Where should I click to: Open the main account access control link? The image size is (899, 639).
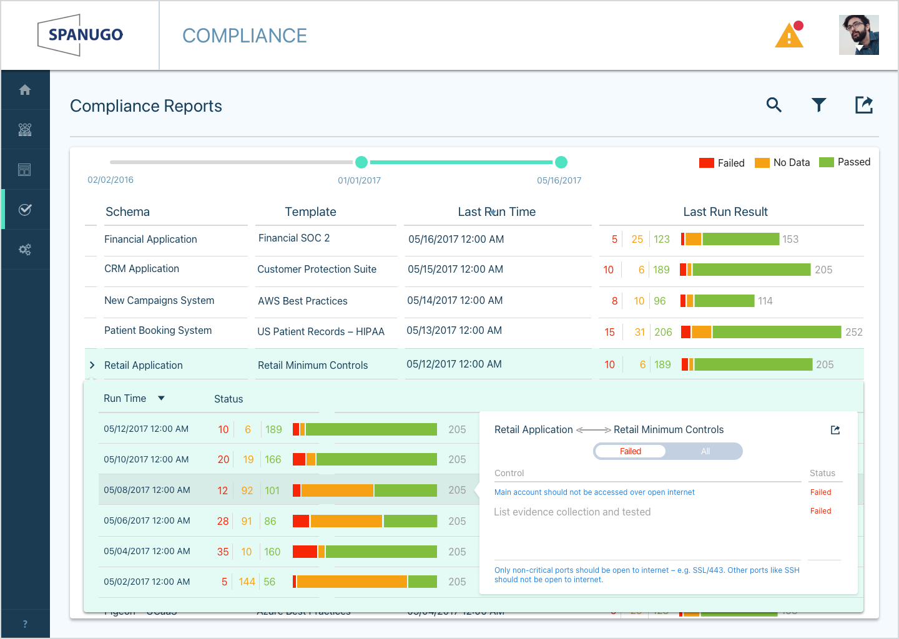(594, 492)
